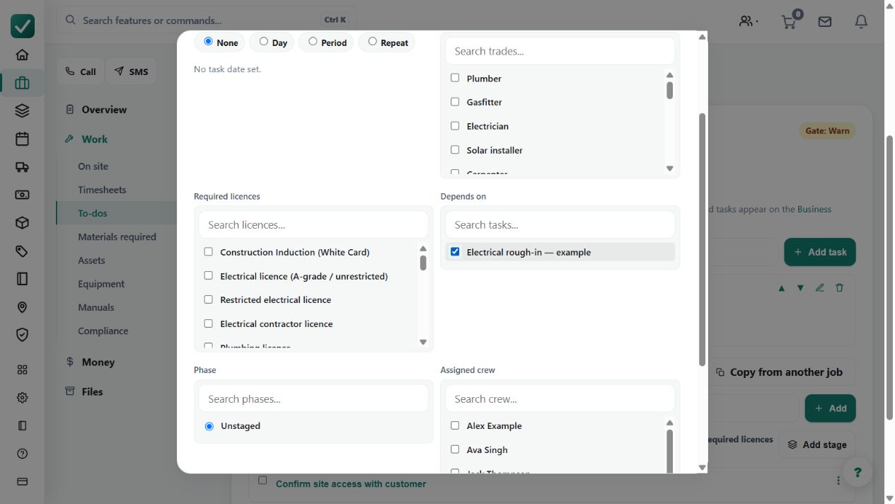Open the Home icon in left sidebar
Screen dimensions: 895x504
click(x=22, y=55)
